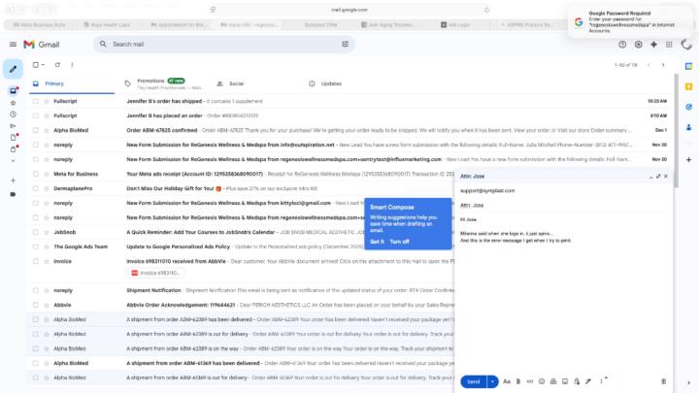Open the send options arrow beside Send
Screen dimensions: 699x393
click(492, 381)
